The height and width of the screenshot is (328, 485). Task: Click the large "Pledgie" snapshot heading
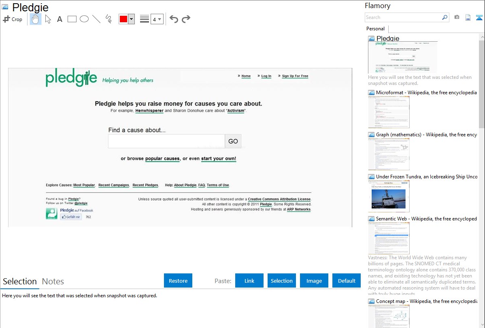pos(30,7)
